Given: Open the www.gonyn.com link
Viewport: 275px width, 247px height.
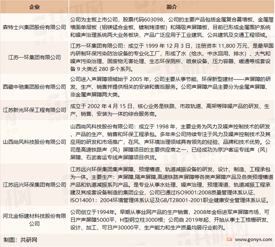Looking at the screenshot, I should (253, 239).
